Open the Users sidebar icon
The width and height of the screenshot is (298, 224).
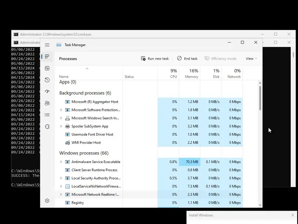point(47,103)
